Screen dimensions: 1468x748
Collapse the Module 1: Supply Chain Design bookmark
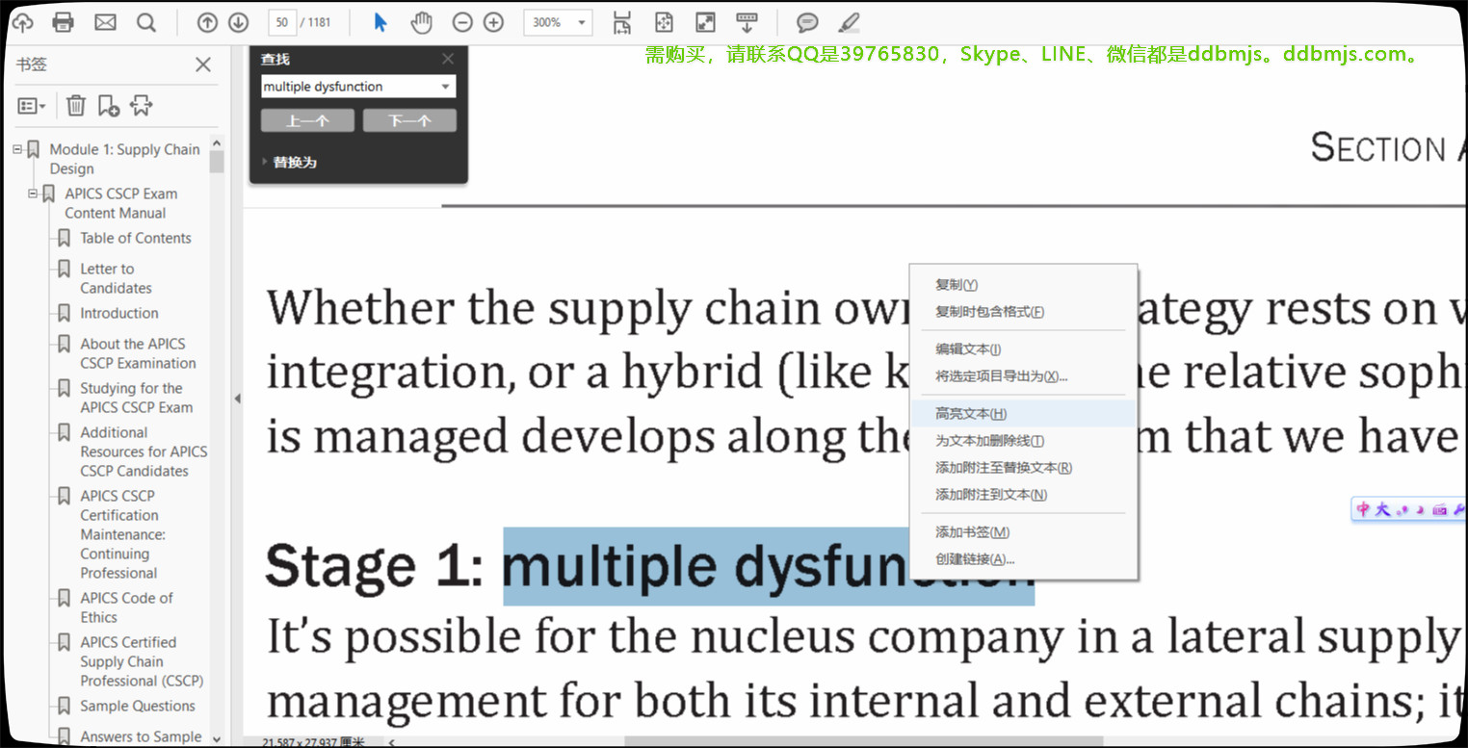tap(17, 149)
